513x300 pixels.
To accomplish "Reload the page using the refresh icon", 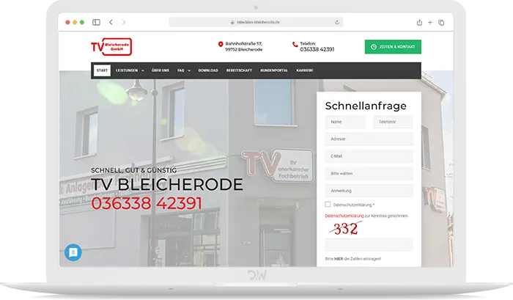I will pyautogui.click(x=337, y=22).
